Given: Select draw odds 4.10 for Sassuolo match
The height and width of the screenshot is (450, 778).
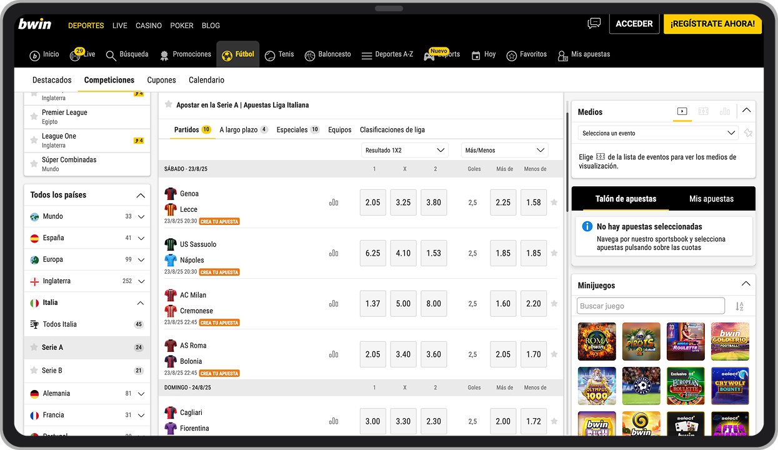Looking at the screenshot, I should coord(404,253).
